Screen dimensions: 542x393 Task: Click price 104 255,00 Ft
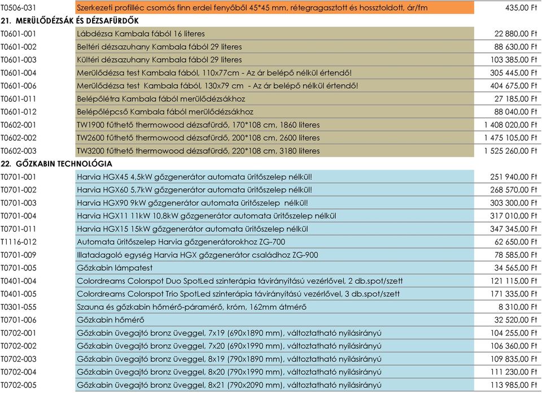(x=514, y=332)
